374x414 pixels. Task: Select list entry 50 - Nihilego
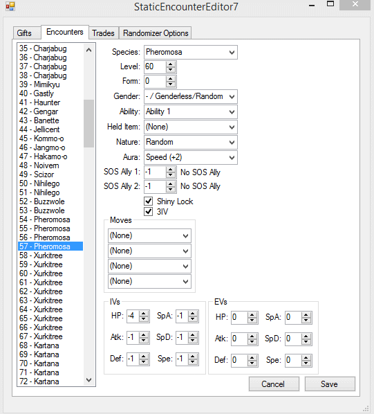50,183
